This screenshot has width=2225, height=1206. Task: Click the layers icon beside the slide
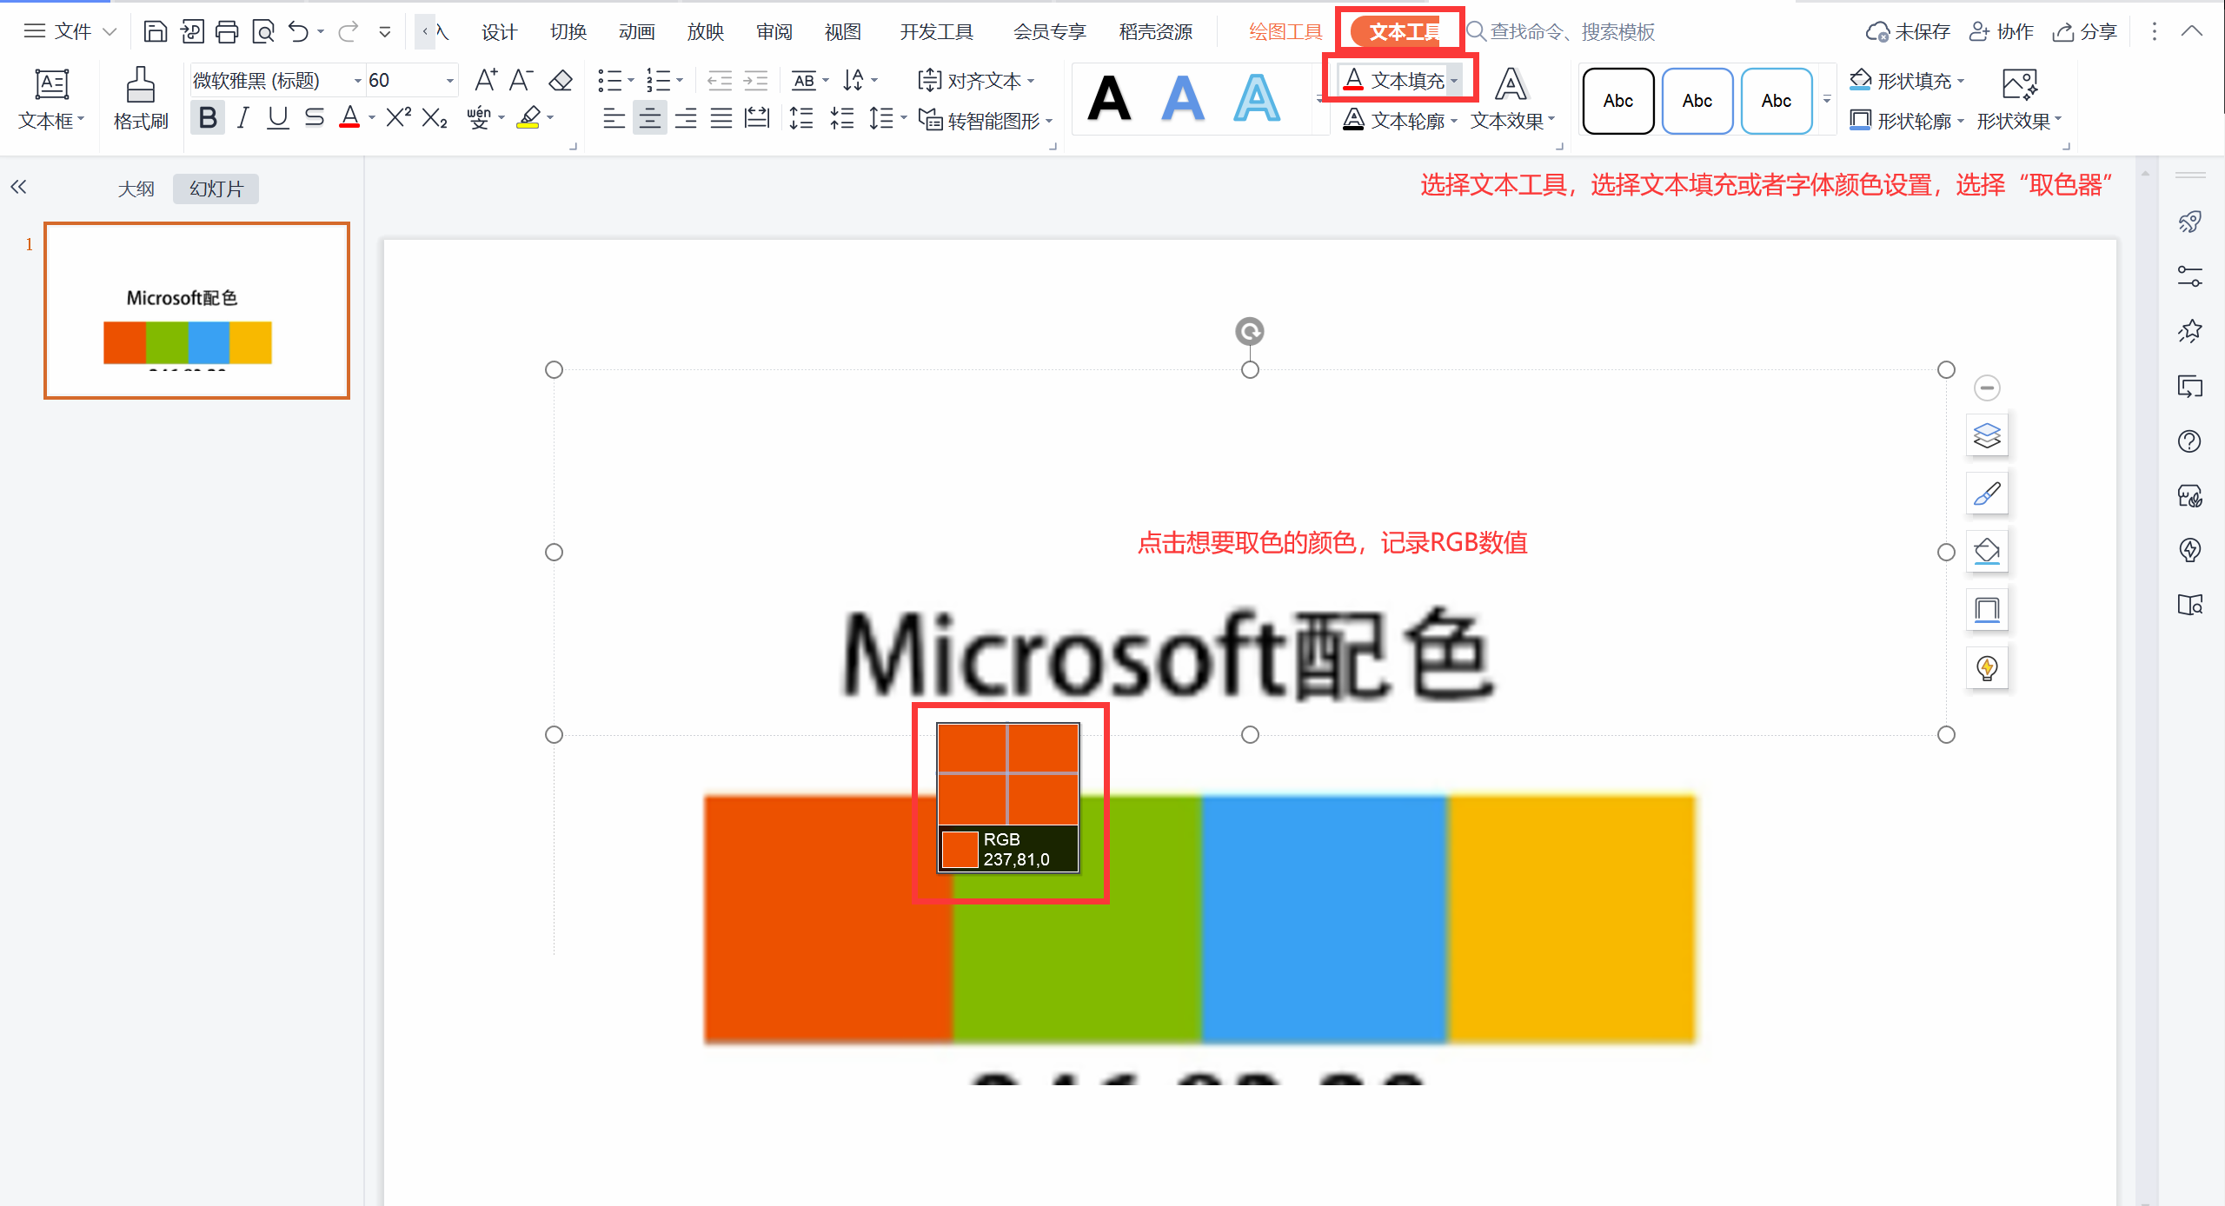1987,435
